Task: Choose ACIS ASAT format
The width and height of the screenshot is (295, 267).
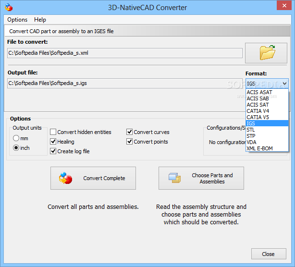Action: pyautogui.click(x=267, y=92)
